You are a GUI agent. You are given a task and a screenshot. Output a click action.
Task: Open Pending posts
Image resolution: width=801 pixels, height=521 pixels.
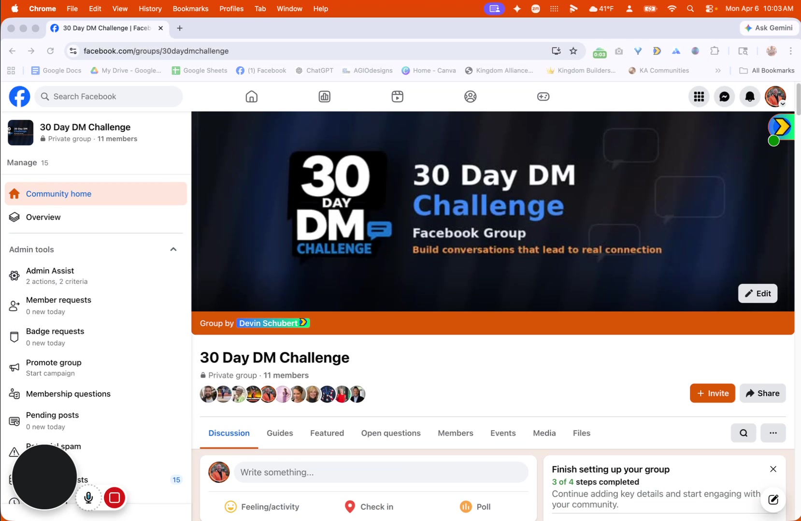point(96,420)
